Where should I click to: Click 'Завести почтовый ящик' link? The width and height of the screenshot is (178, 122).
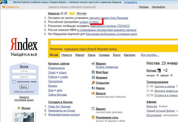(x=24, y=99)
